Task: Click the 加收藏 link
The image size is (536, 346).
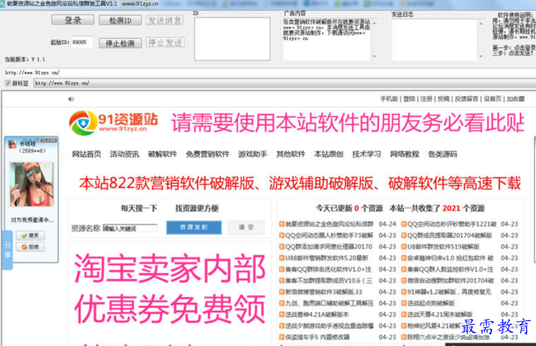Action: [x=516, y=99]
